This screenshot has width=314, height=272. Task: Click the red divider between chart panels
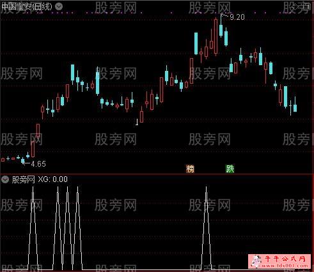[x=157, y=174]
